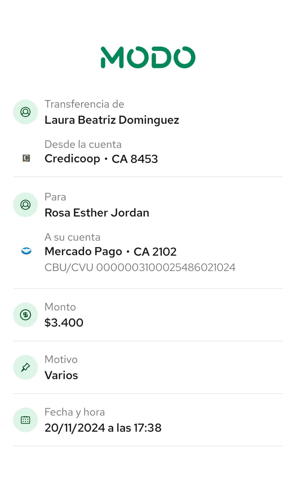Tap the $3.400 amount value
296x496 pixels.
[x=64, y=323]
